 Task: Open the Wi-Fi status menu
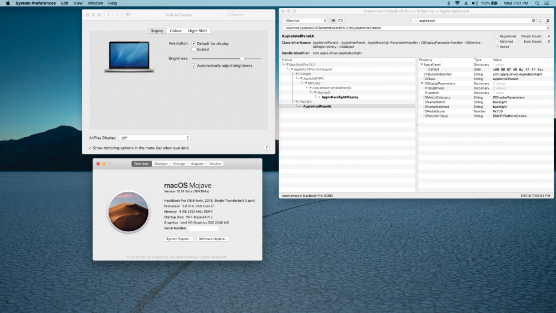(x=458, y=3)
